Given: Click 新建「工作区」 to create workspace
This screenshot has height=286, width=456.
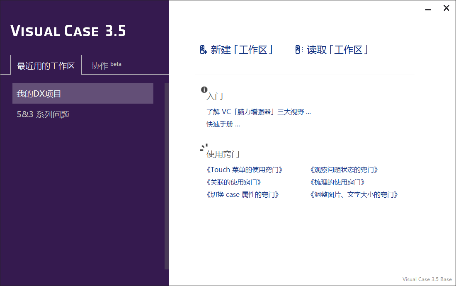Looking at the screenshot, I should [242, 50].
